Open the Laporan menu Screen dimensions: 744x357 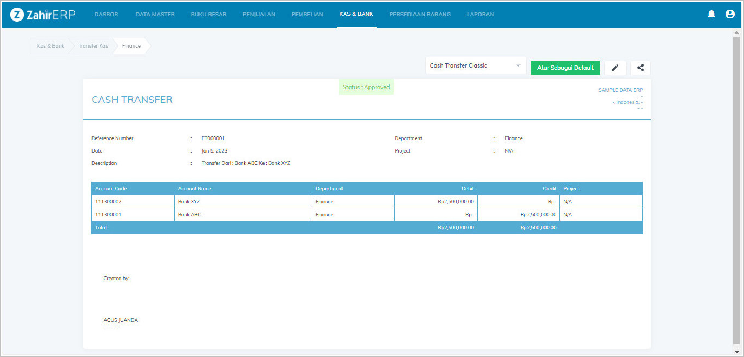tap(480, 15)
